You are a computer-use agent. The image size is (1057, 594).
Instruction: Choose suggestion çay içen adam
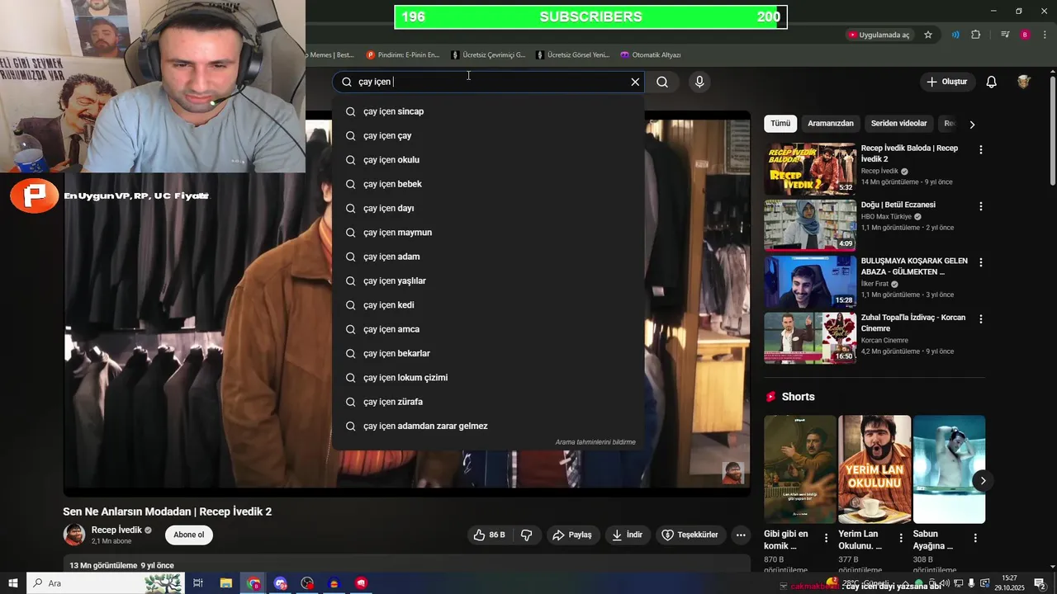point(488,257)
